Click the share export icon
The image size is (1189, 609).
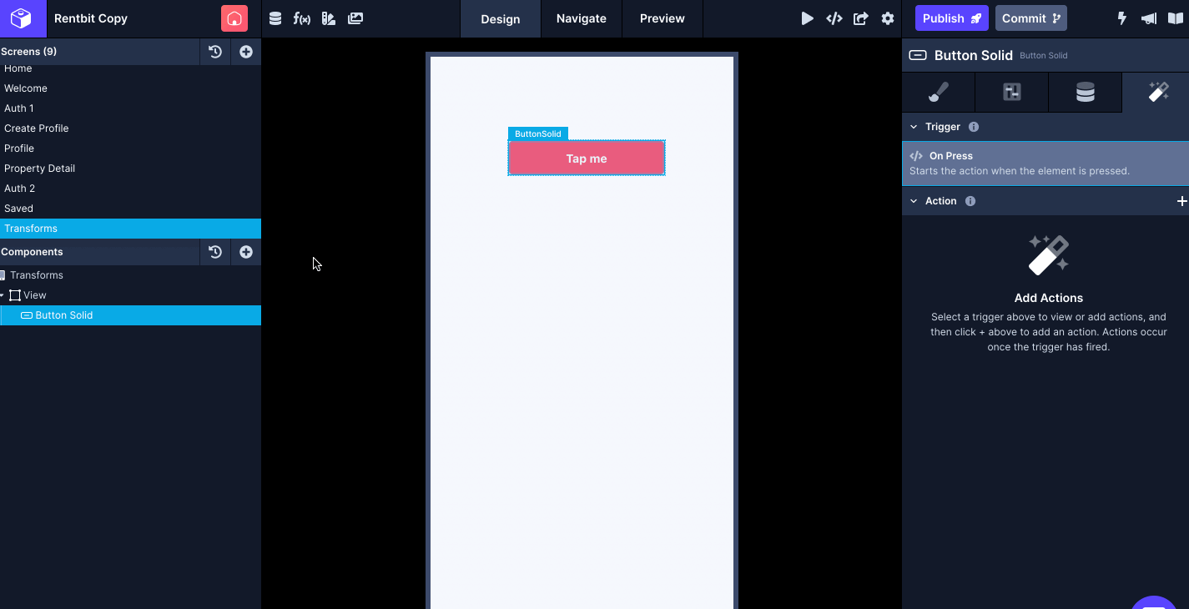861,18
